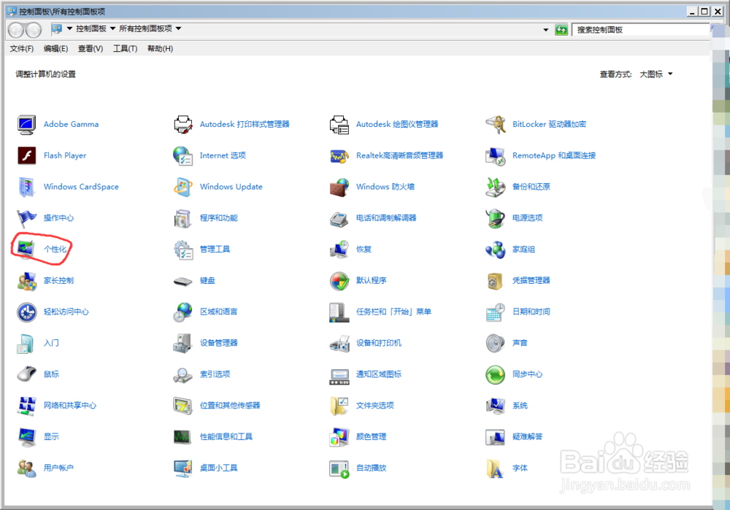
Task: Open the address bar history dropdown
Action: click(x=545, y=30)
